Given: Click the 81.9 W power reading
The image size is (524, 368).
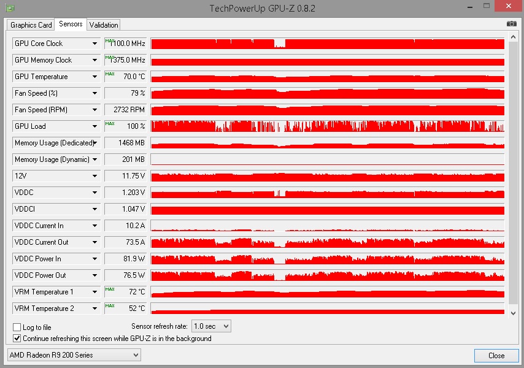Looking at the screenshot, I should [126, 259].
